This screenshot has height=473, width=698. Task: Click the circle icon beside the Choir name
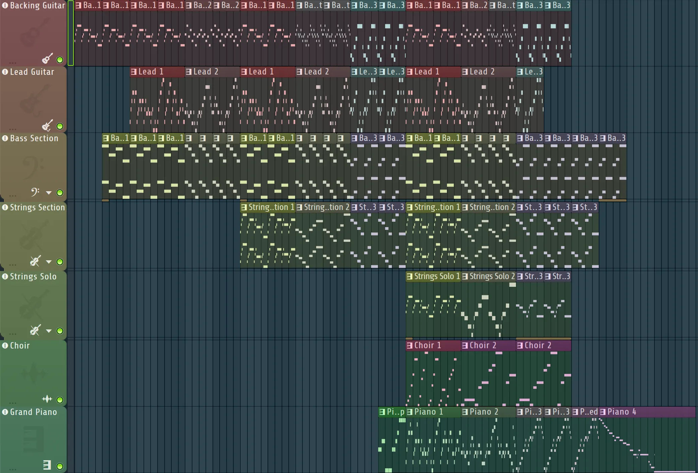pos(5,346)
